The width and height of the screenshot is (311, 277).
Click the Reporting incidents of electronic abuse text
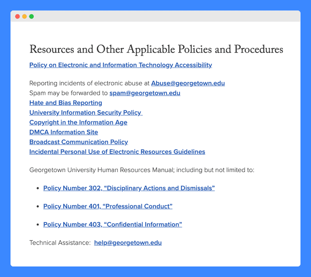click(89, 83)
